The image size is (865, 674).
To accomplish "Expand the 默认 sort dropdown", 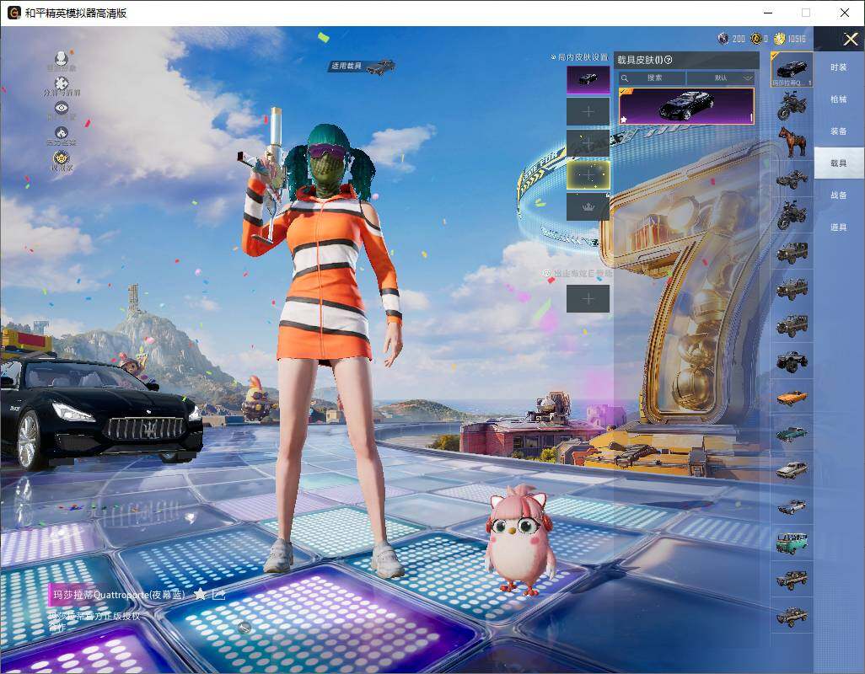I will 721,78.
